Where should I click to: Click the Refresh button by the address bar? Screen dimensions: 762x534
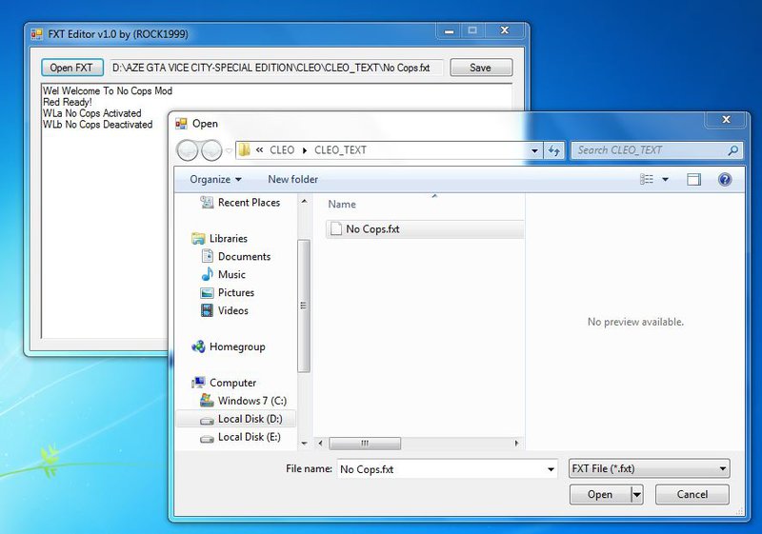click(x=554, y=150)
